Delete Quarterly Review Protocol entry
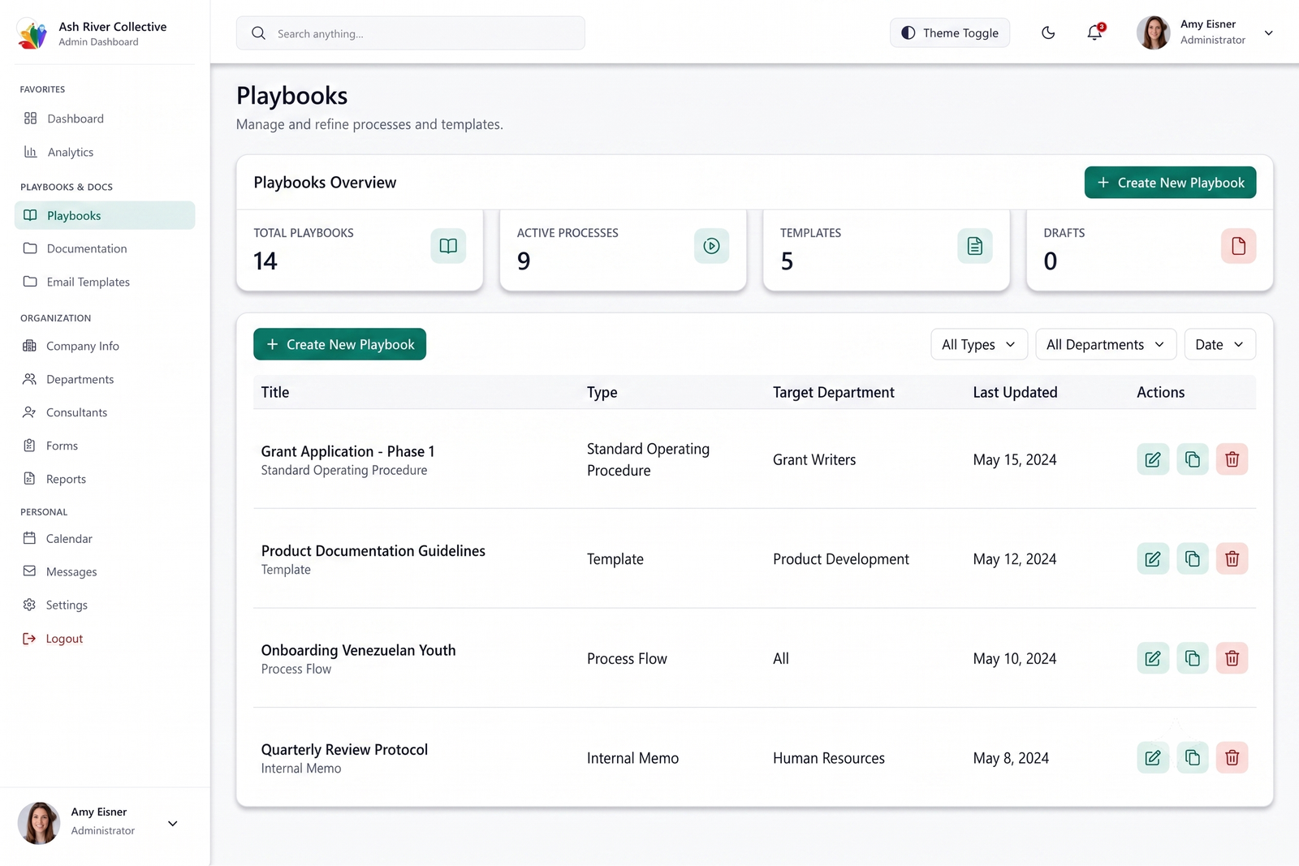Screen dimensions: 1299x866 1232,757
